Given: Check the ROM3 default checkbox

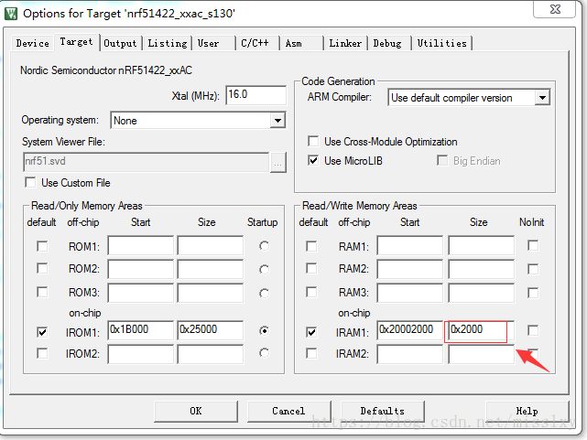Looking at the screenshot, I should click(x=42, y=292).
